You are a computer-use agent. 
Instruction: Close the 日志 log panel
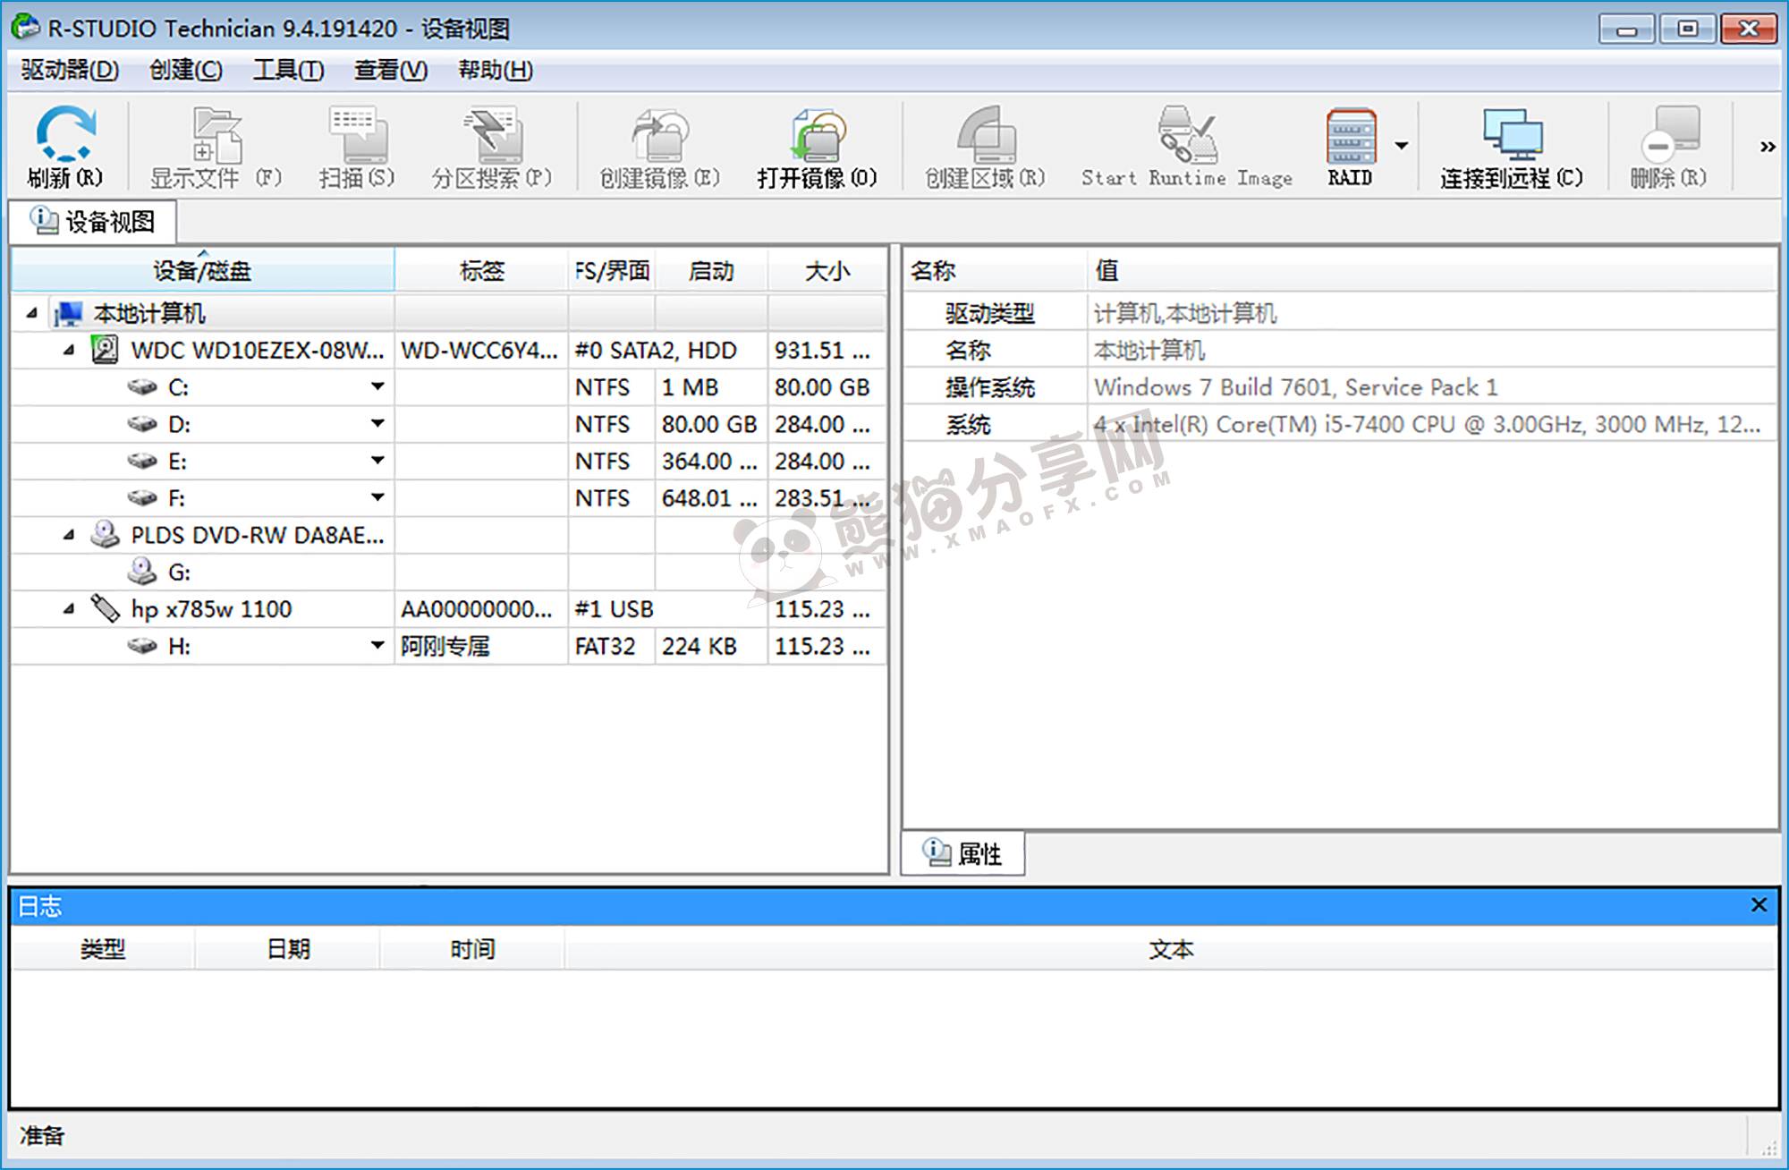[x=1759, y=905]
